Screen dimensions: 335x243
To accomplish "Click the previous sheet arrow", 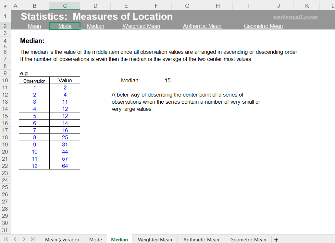I will point(15,239).
